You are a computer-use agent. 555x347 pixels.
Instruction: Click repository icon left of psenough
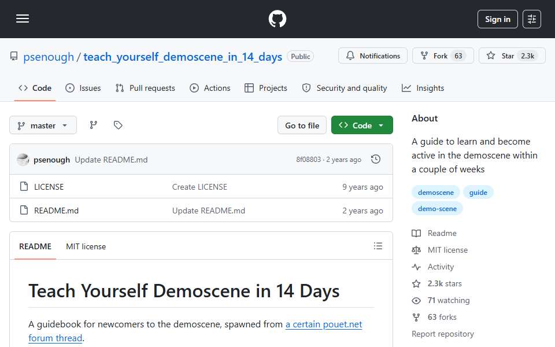pyautogui.click(x=14, y=56)
